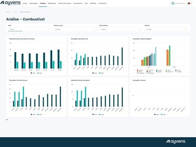Click the março legend swatch in quilometragem chart
The image size is (196, 147).
pos(157,70)
